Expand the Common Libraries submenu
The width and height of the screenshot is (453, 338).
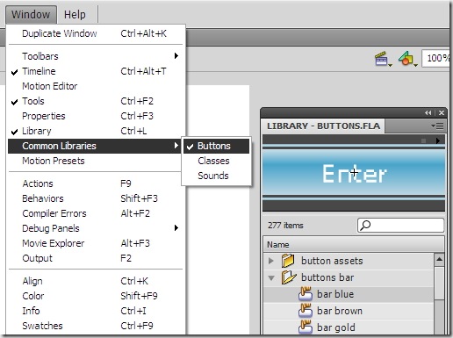(94, 146)
